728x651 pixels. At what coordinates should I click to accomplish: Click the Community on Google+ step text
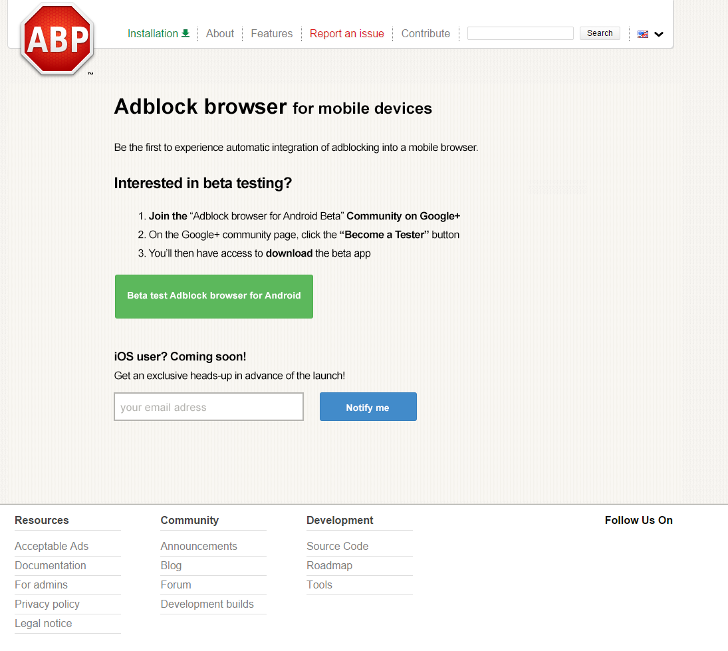[x=404, y=216]
